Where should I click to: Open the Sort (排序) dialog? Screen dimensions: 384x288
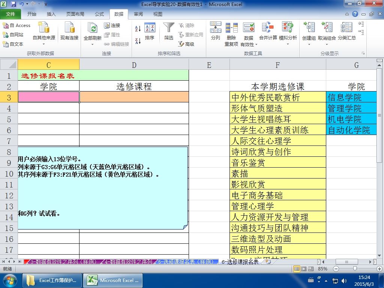(150, 31)
